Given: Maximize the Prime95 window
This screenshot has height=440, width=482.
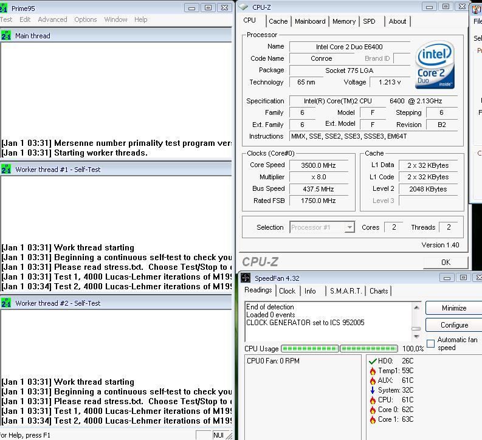Looking at the screenshot, I should [x=208, y=8].
